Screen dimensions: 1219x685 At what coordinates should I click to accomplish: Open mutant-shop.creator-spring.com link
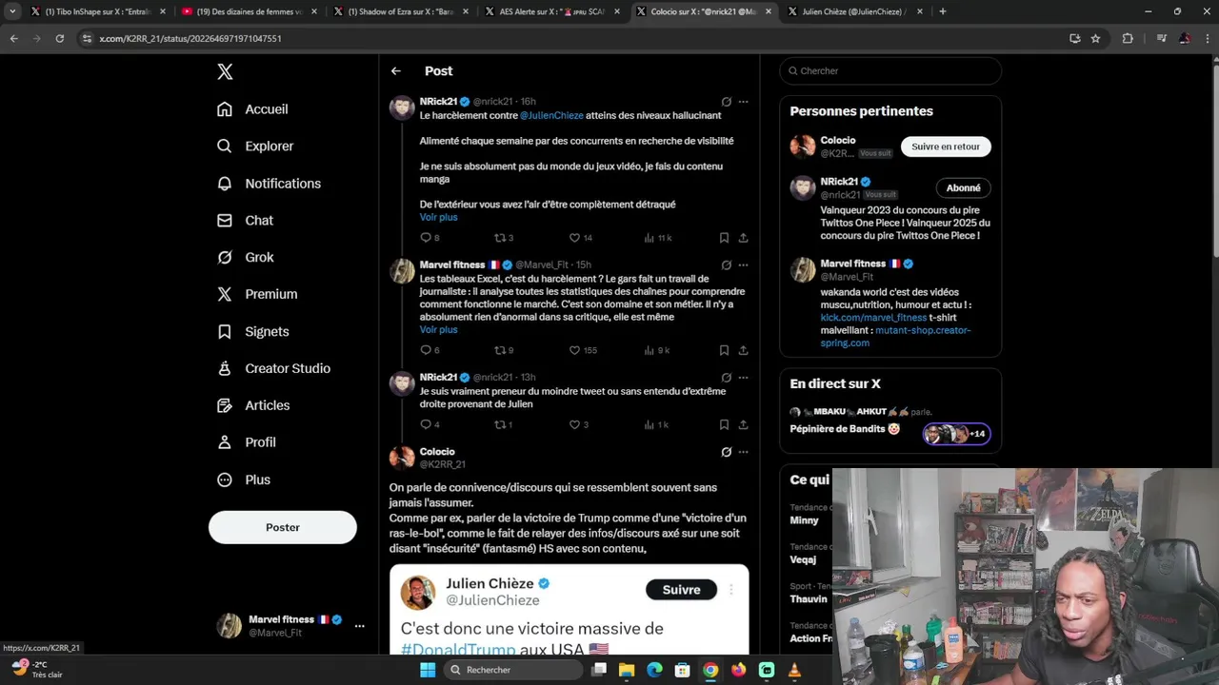point(895,336)
